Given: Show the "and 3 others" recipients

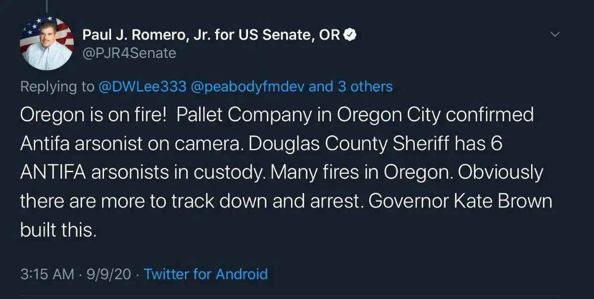Looking at the screenshot, I should [x=350, y=87].
